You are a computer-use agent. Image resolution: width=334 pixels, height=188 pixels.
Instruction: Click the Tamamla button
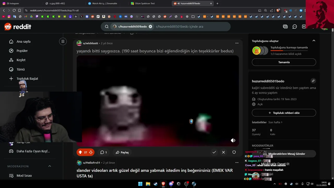coord(284,62)
